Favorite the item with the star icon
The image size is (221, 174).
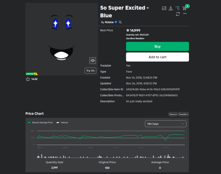(28, 79)
